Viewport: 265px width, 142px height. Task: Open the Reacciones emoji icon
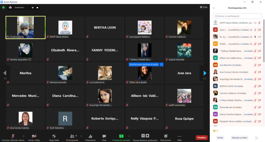pos(166,136)
